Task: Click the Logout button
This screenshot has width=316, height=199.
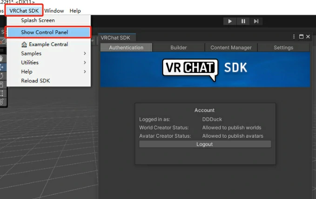Action: [205, 144]
